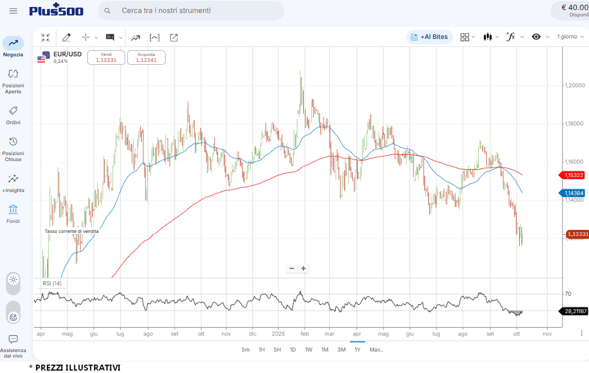Select the 1H time range tab
589x373 pixels.
click(261, 350)
